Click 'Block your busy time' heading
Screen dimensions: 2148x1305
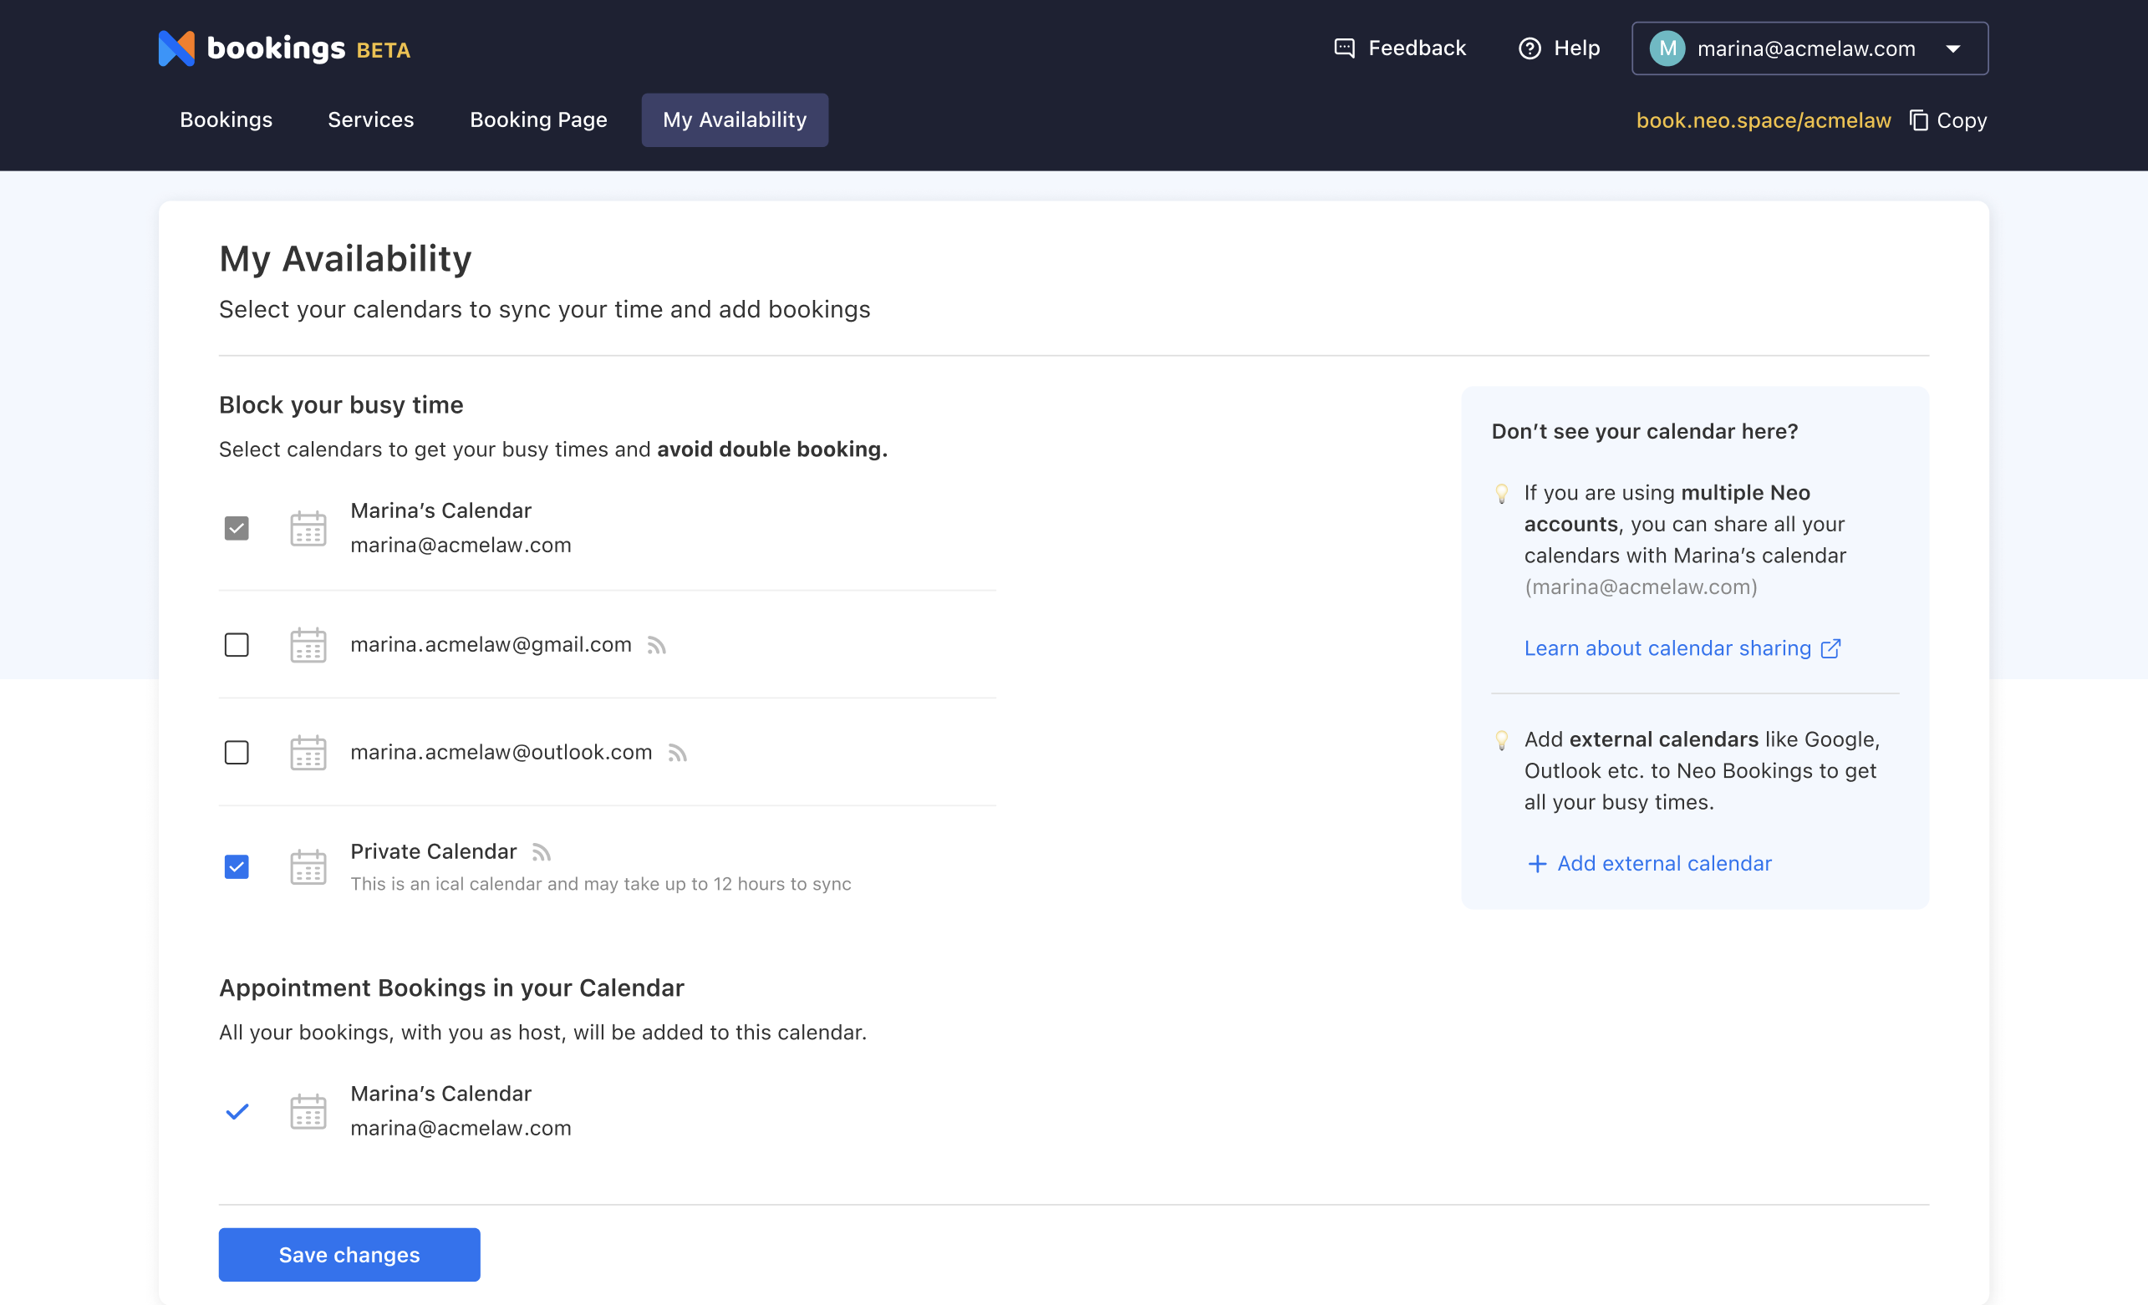click(341, 405)
